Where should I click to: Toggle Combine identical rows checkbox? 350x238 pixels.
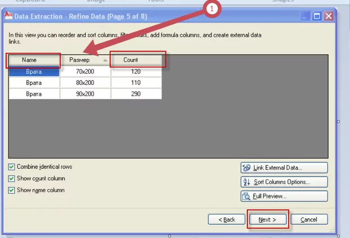click(11, 167)
